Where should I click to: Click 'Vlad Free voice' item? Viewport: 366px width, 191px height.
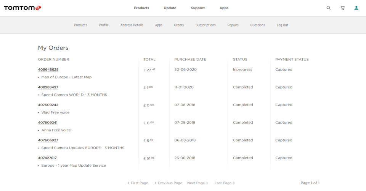tap(55, 112)
